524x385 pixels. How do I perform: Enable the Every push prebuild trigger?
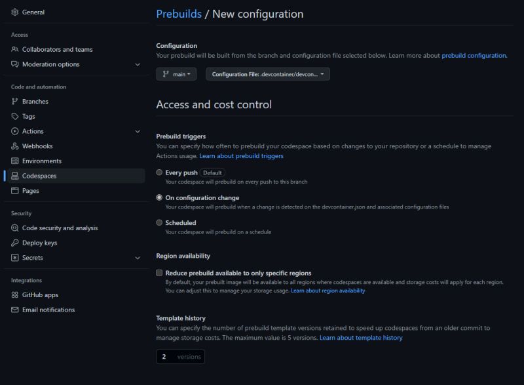[158, 172]
